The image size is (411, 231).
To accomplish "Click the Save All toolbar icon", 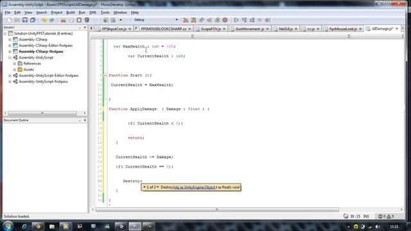I will click(33, 20).
